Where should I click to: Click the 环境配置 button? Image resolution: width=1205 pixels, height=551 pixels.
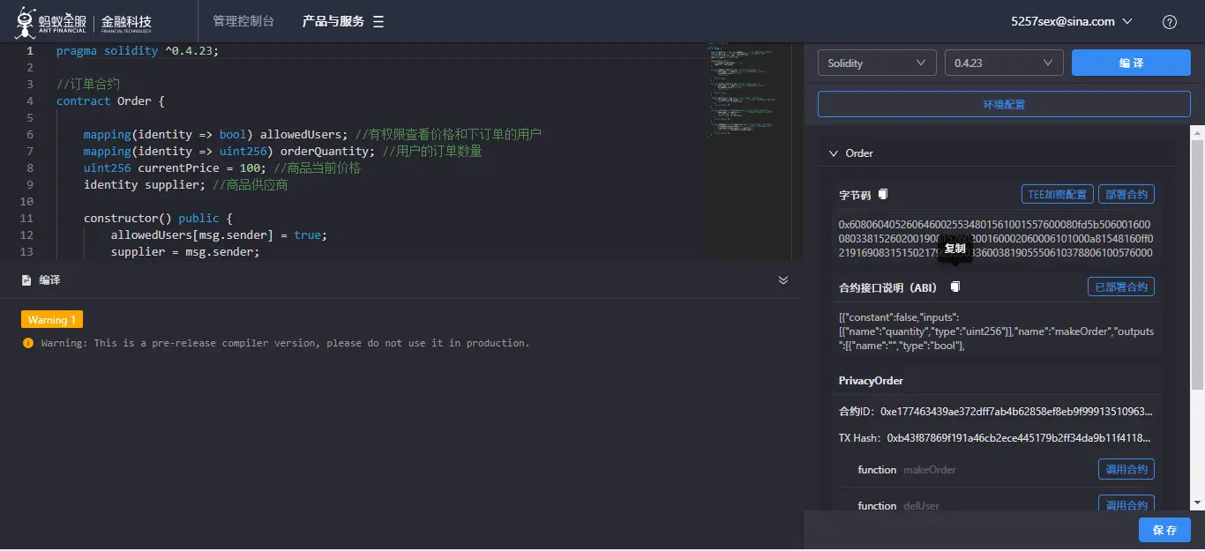coord(1004,104)
